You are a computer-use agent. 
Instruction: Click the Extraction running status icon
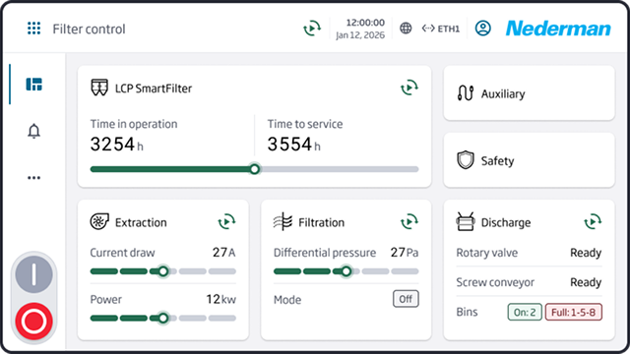(226, 221)
